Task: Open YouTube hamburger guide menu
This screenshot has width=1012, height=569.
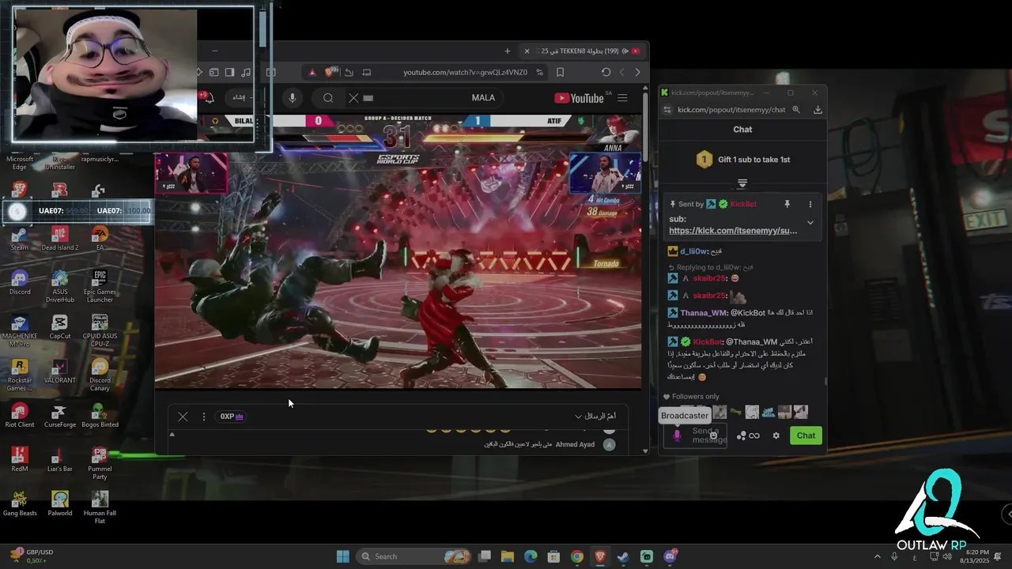Action: point(622,98)
